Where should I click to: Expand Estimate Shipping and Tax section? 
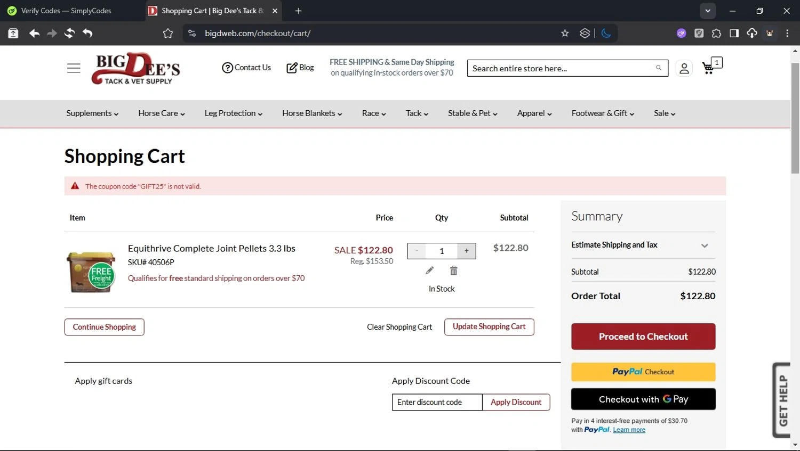coord(643,245)
